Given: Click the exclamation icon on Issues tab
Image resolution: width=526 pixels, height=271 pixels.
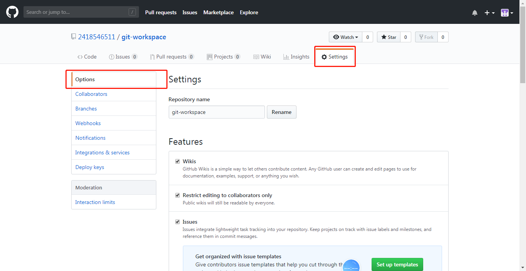Looking at the screenshot, I should point(112,57).
